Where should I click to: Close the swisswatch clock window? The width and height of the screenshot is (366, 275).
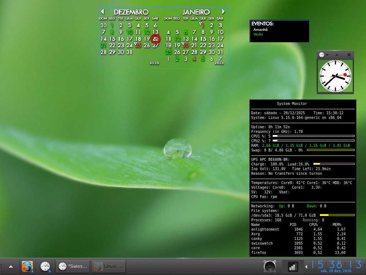(349, 55)
